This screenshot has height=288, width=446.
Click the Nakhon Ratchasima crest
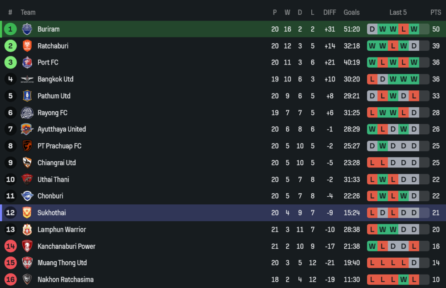[27, 280]
